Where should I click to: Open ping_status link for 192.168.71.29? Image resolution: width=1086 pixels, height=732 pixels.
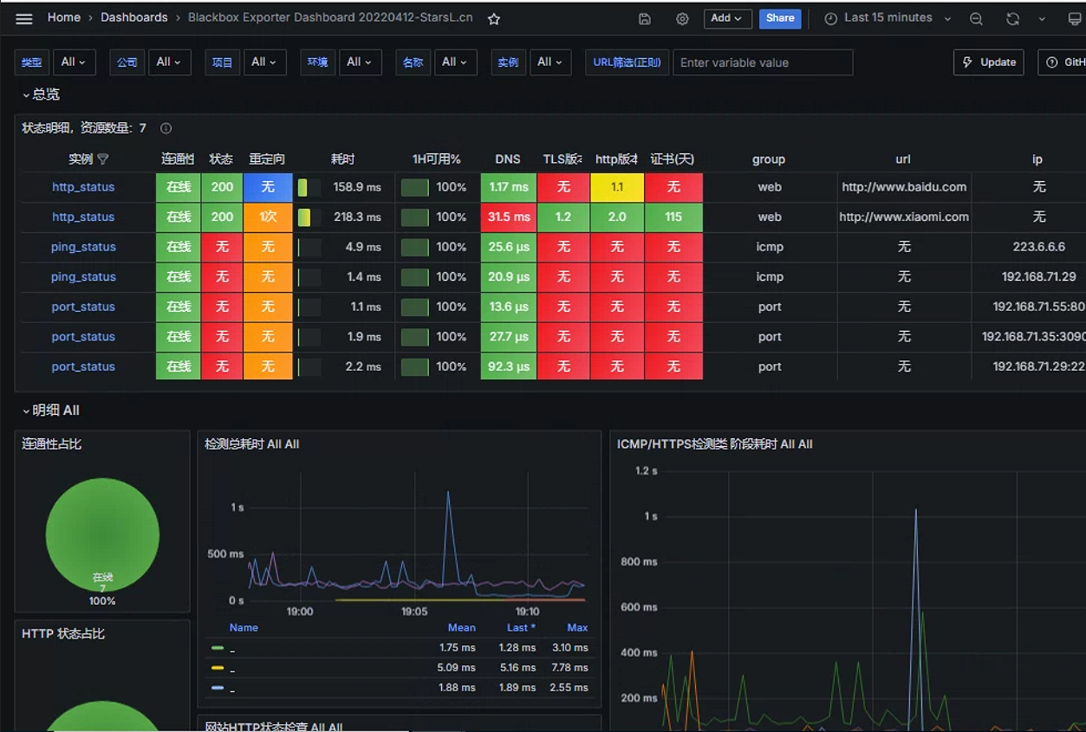tap(83, 277)
